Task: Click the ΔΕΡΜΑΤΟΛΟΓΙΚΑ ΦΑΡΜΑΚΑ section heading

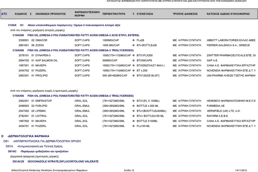Action: (x=25, y=136)
